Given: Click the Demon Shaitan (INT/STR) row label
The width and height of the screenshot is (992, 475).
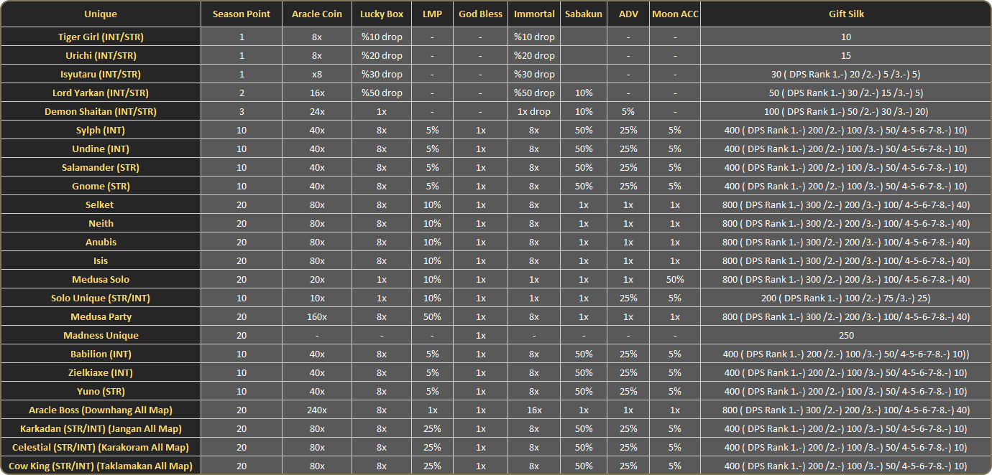Looking at the screenshot, I should pyautogui.click(x=101, y=111).
